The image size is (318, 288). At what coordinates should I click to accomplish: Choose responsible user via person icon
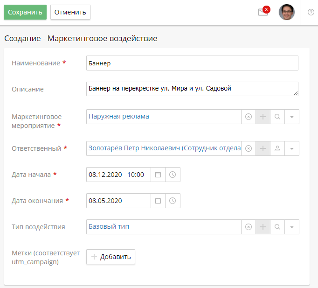(277, 148)
